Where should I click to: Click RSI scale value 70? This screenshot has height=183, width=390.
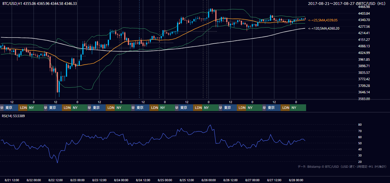click(360, 131)
